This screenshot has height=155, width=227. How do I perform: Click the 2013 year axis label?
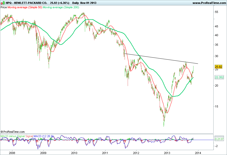(x=167, y=153)
